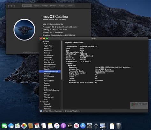151x130 pixels.
Task: Select ATA in the Hardware list
Action: pyautogui.click(x=46, y=43)
